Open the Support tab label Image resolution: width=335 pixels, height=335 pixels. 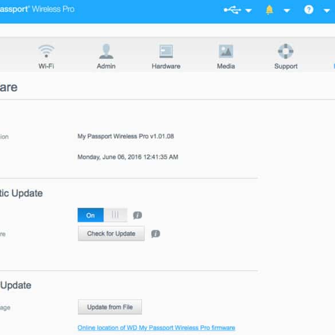tap(286, 66)
